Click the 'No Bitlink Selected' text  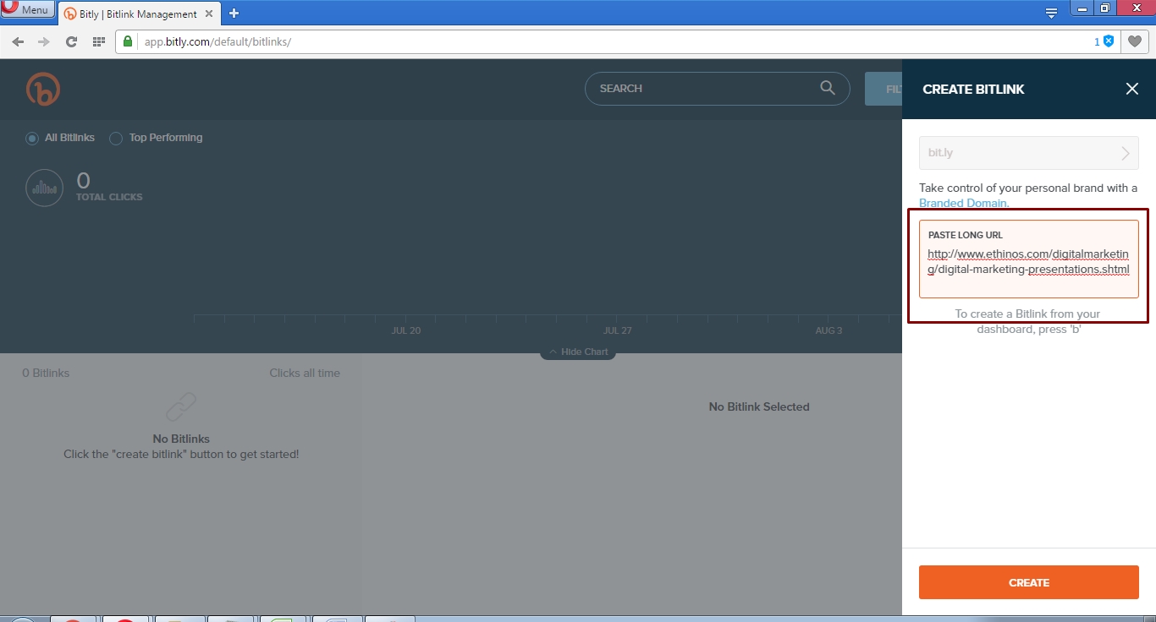pos(759,406)
